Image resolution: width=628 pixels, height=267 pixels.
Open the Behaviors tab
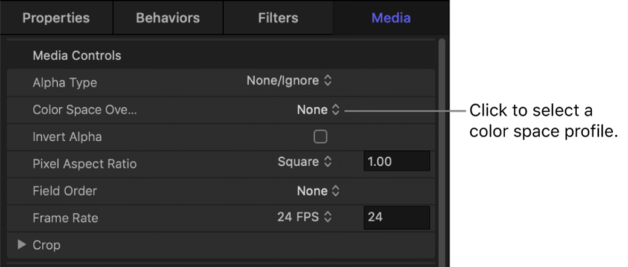coord(168,18)
